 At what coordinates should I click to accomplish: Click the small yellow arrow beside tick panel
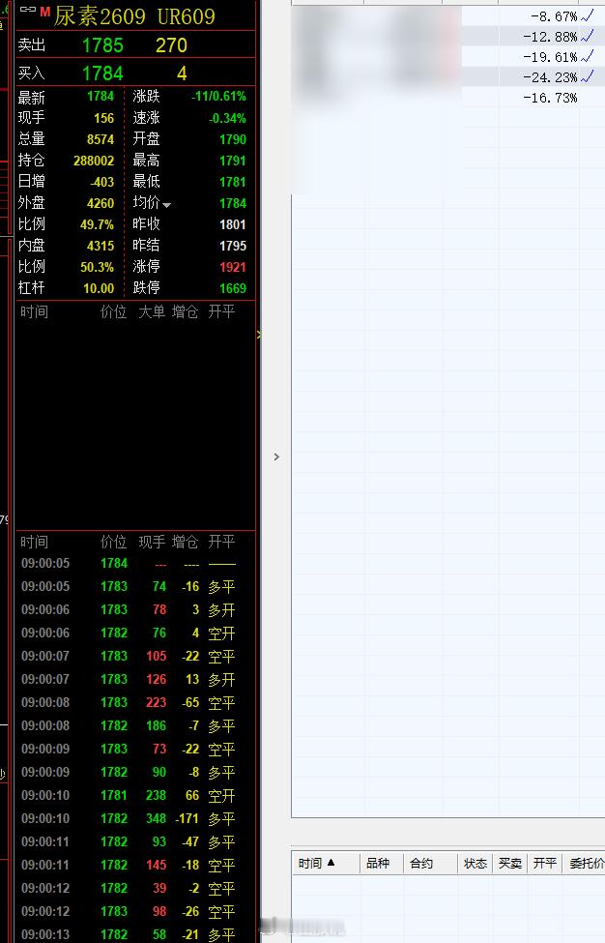[x=258, y=335]
